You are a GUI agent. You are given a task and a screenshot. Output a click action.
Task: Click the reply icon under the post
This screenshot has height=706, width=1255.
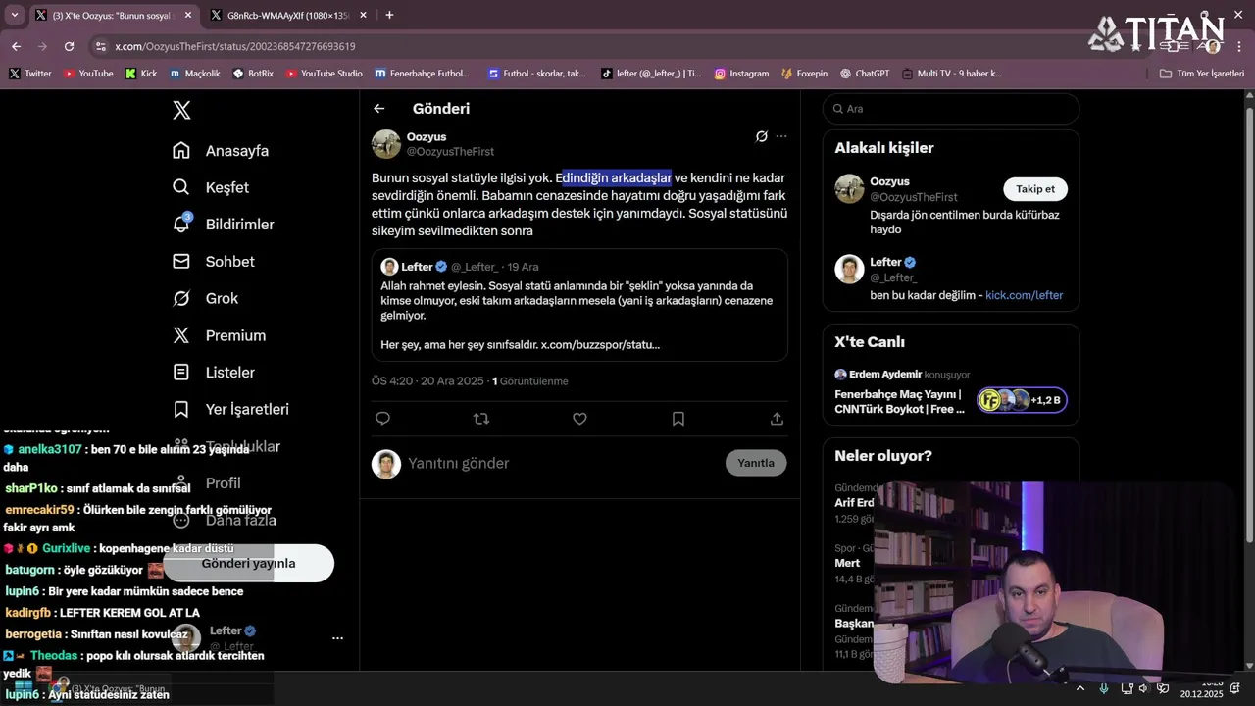(x=382, y=419)
